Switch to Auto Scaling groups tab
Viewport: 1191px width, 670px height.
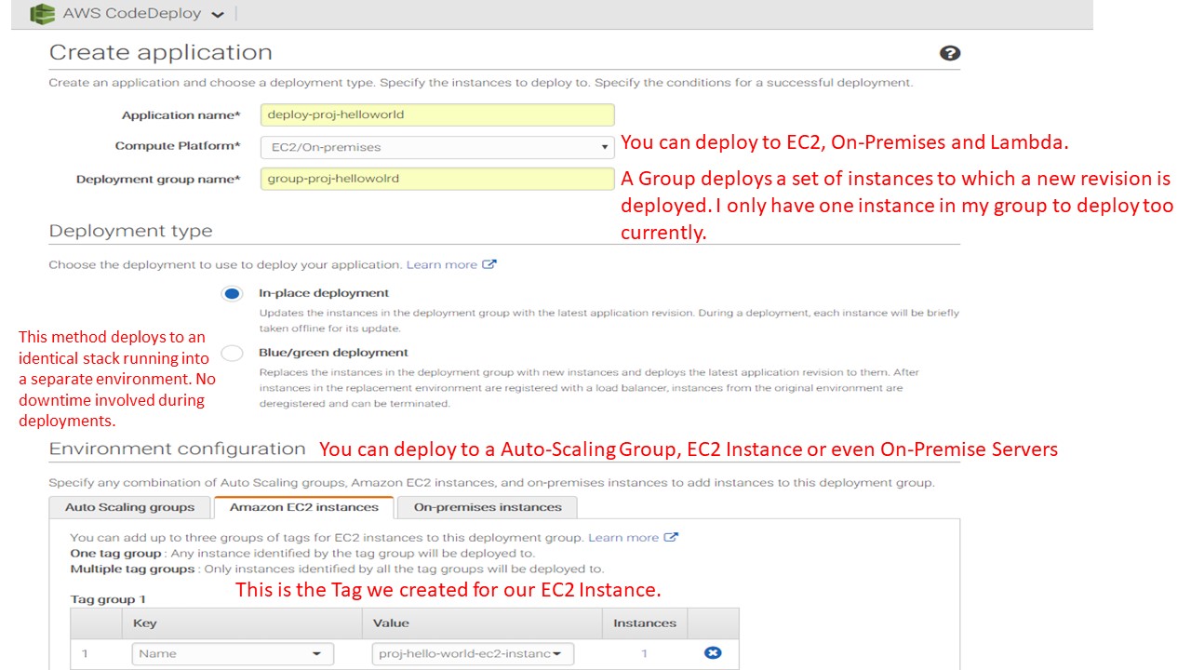point(129,507)
